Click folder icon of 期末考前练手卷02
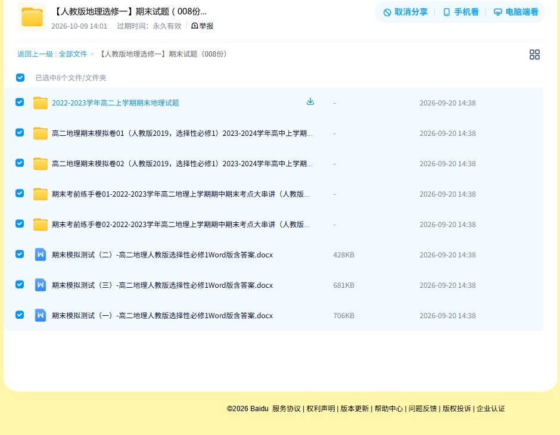The image size is (560, 435). (x=41, y=224)
